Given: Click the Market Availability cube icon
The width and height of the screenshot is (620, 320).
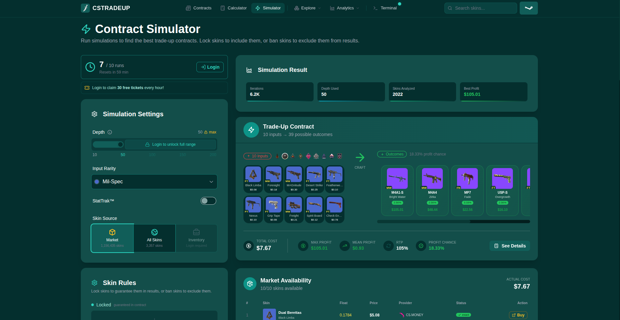Looking at the screenshot, I should (x=250, y=284).
